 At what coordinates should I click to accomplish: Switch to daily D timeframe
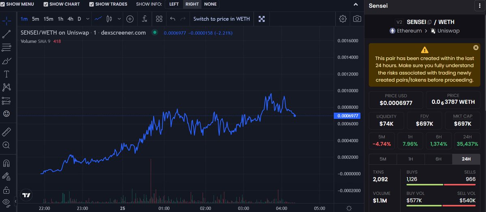pos(79,19)
